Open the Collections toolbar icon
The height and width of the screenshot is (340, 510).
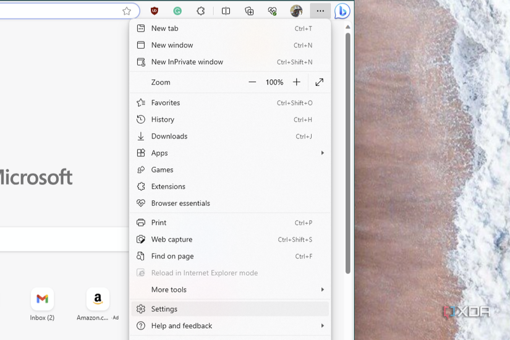(x=249, y=11)
